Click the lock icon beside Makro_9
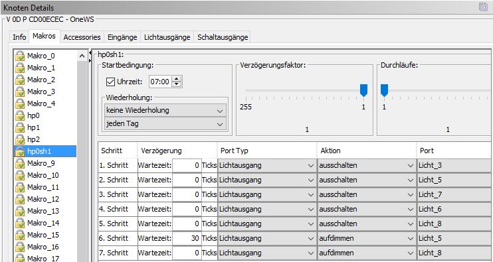This screenshot has width=493, height=262. (x=20, y=163)
